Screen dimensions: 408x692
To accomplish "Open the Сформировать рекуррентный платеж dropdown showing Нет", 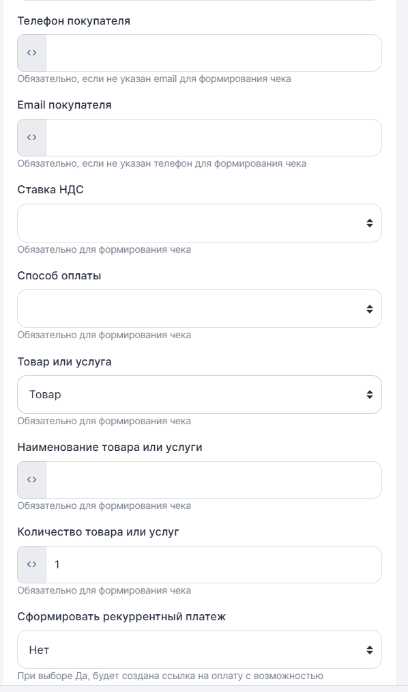I will click(x=198, y=649).
